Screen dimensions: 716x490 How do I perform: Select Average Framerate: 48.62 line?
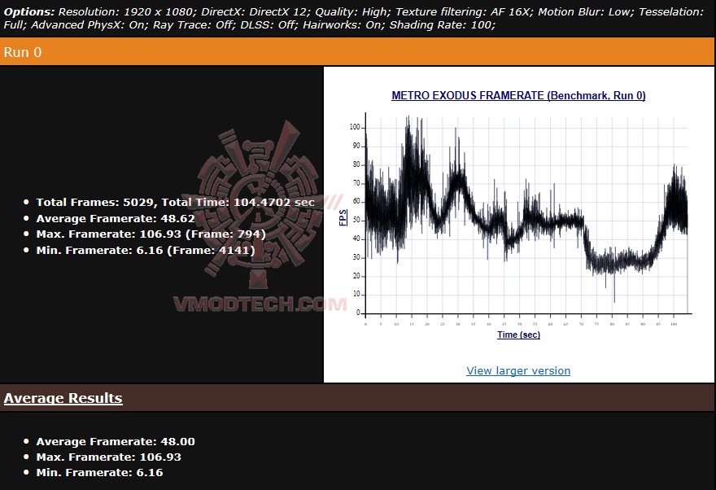pyautogui.click(x=116, y=218)
